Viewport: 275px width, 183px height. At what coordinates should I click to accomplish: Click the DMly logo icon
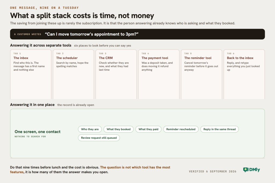click(246, 170)
